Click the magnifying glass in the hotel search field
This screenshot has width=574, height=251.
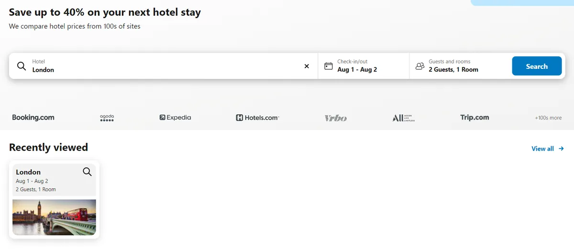tap(22, 66)
